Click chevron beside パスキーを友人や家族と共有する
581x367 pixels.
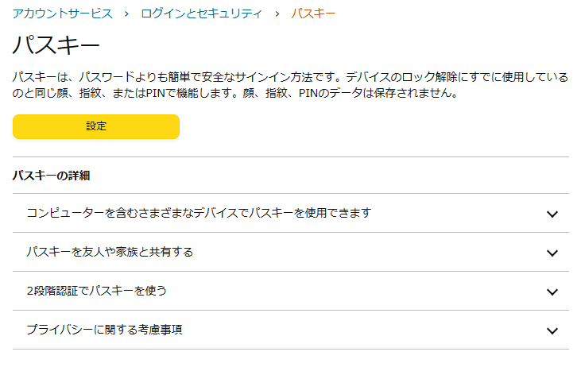click(x=553, y=253)
